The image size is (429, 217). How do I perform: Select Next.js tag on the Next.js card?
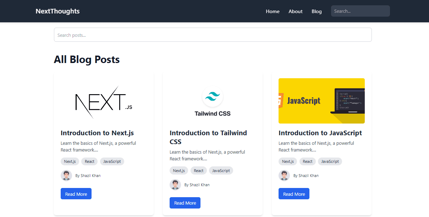click(70, 161)
